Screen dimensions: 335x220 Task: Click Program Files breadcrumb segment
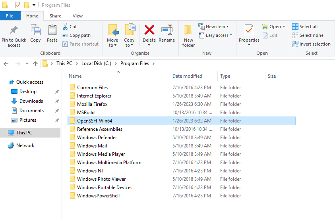click(x=135, y=63)
